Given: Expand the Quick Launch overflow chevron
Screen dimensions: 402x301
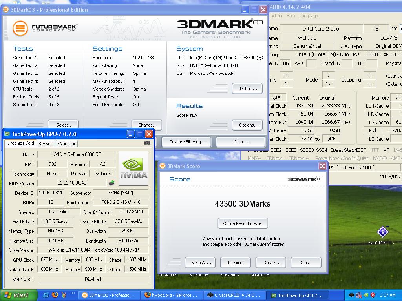Looking at the screenshot, I should tap(73, 293).
